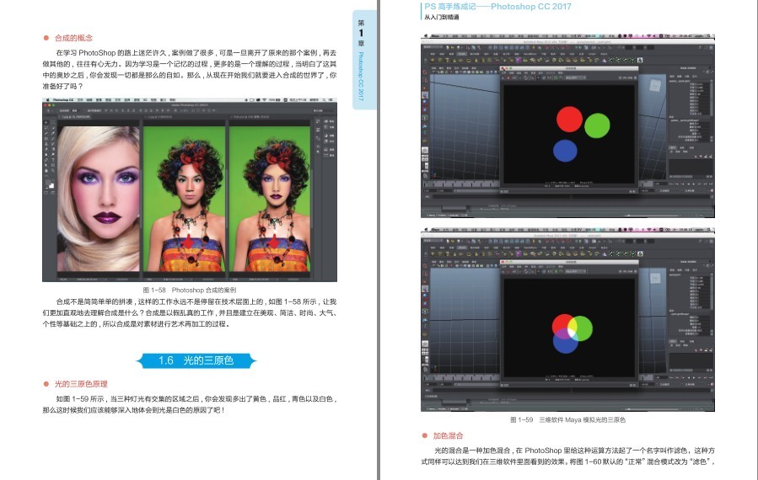Screen dimensions: 758x480
Task: Select the Maya figure with overlapping color circles
Action: pos(567,319)
